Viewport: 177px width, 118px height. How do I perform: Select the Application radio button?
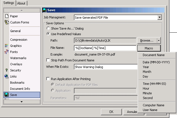pos(52,90)
